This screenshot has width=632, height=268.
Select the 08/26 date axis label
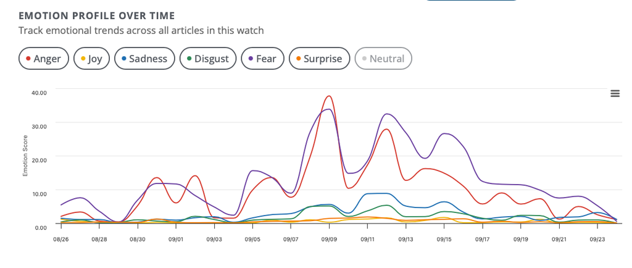[x=60, y=240]
